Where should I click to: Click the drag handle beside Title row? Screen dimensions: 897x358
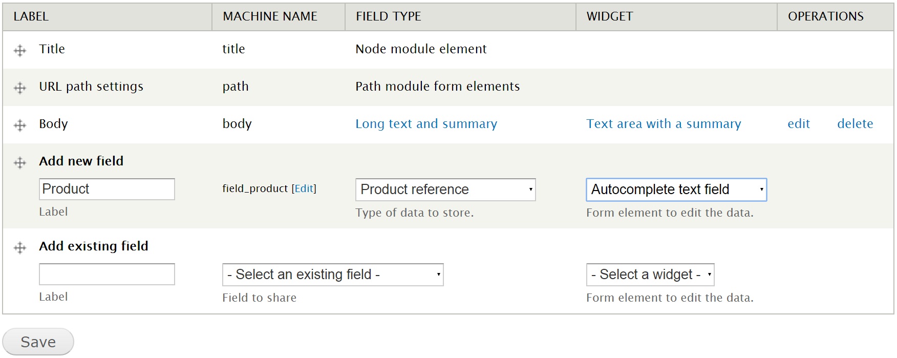(x=20, y=50)
